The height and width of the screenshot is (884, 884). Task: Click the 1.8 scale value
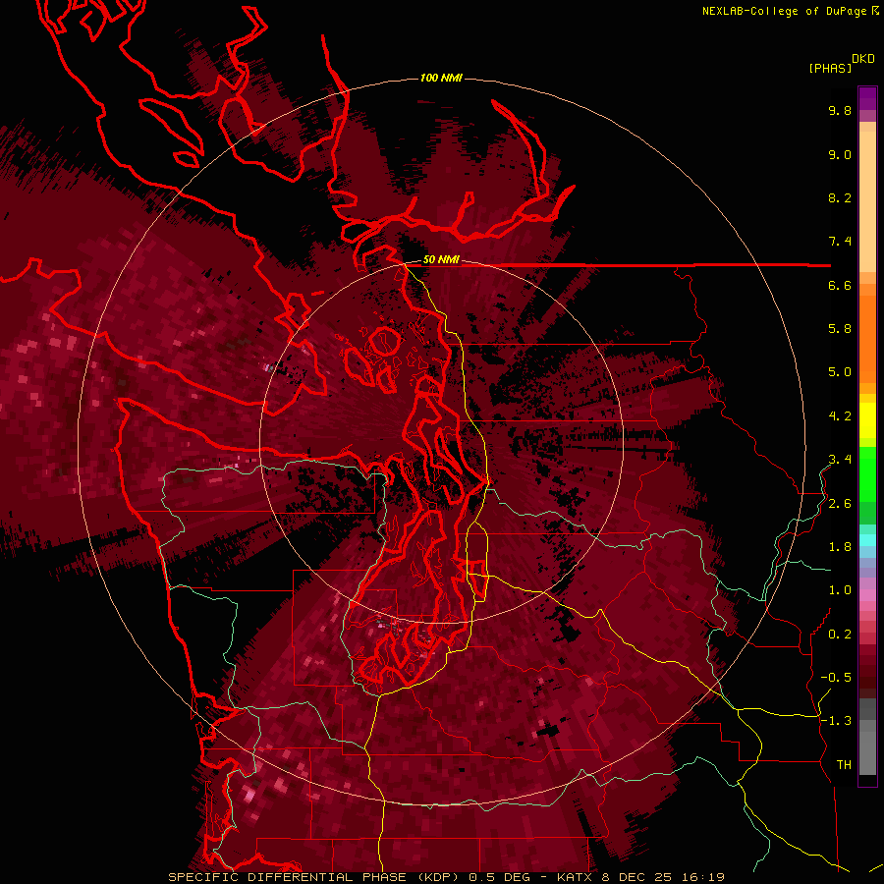tap(840, 547)
